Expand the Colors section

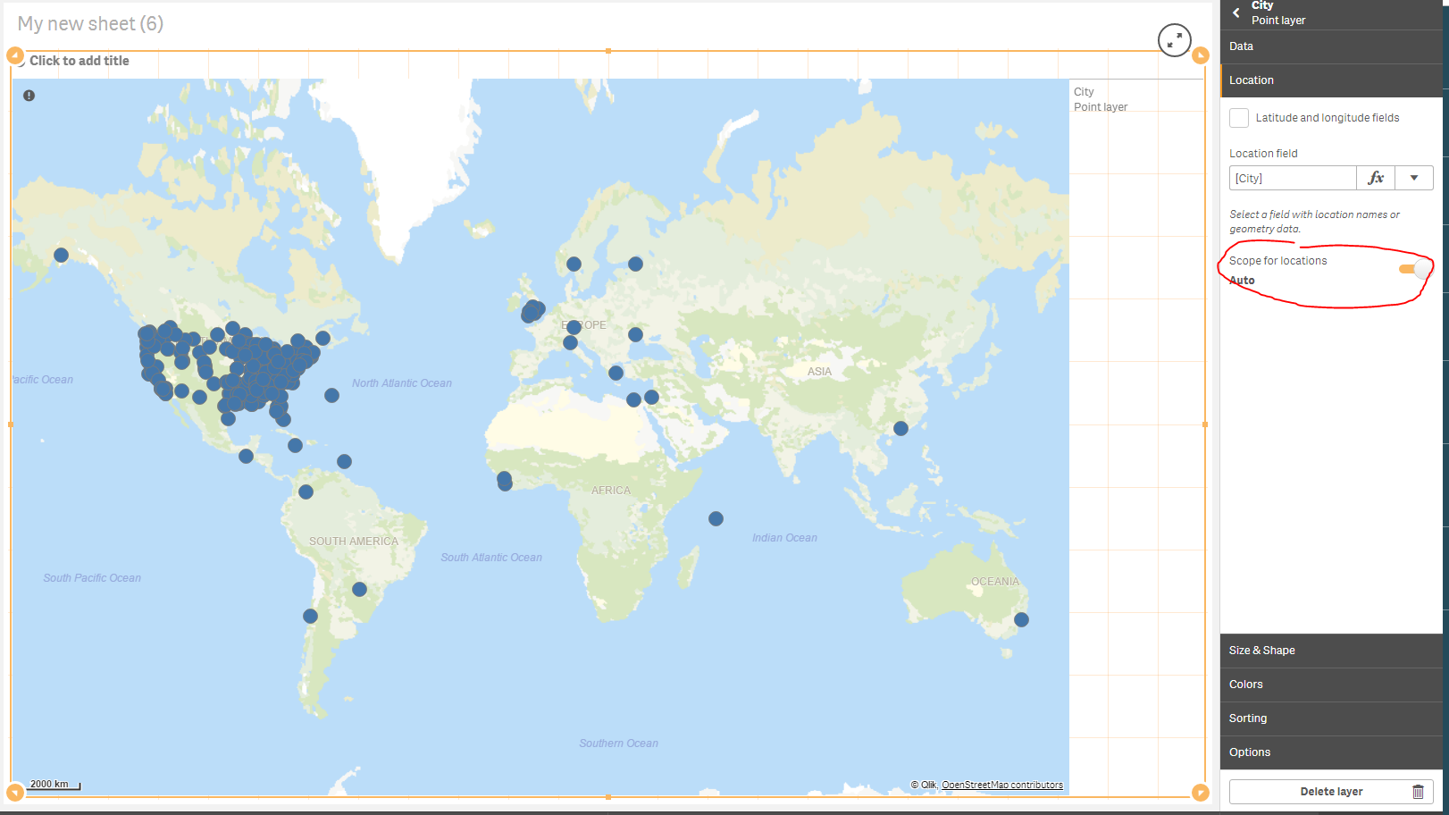pyautogui.click(x=1331, y=685)
